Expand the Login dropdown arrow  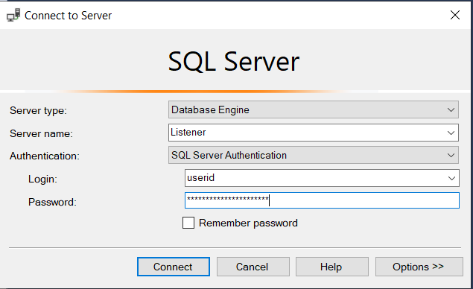click(x=451, y=178)
